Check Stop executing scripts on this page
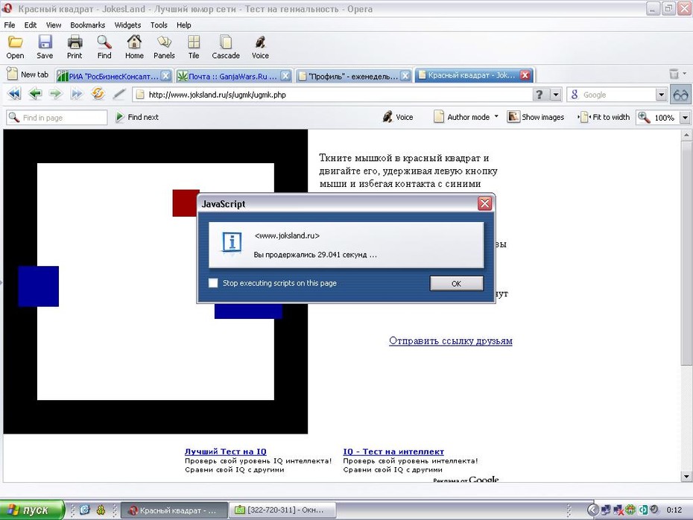693x520 pixels. tap(213, 283)
